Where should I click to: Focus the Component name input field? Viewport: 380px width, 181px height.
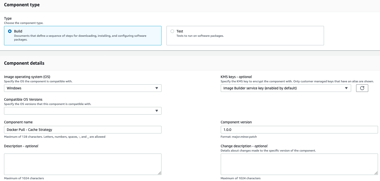(83, 130)
